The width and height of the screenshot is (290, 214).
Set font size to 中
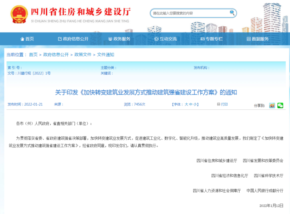coord(190,105)
